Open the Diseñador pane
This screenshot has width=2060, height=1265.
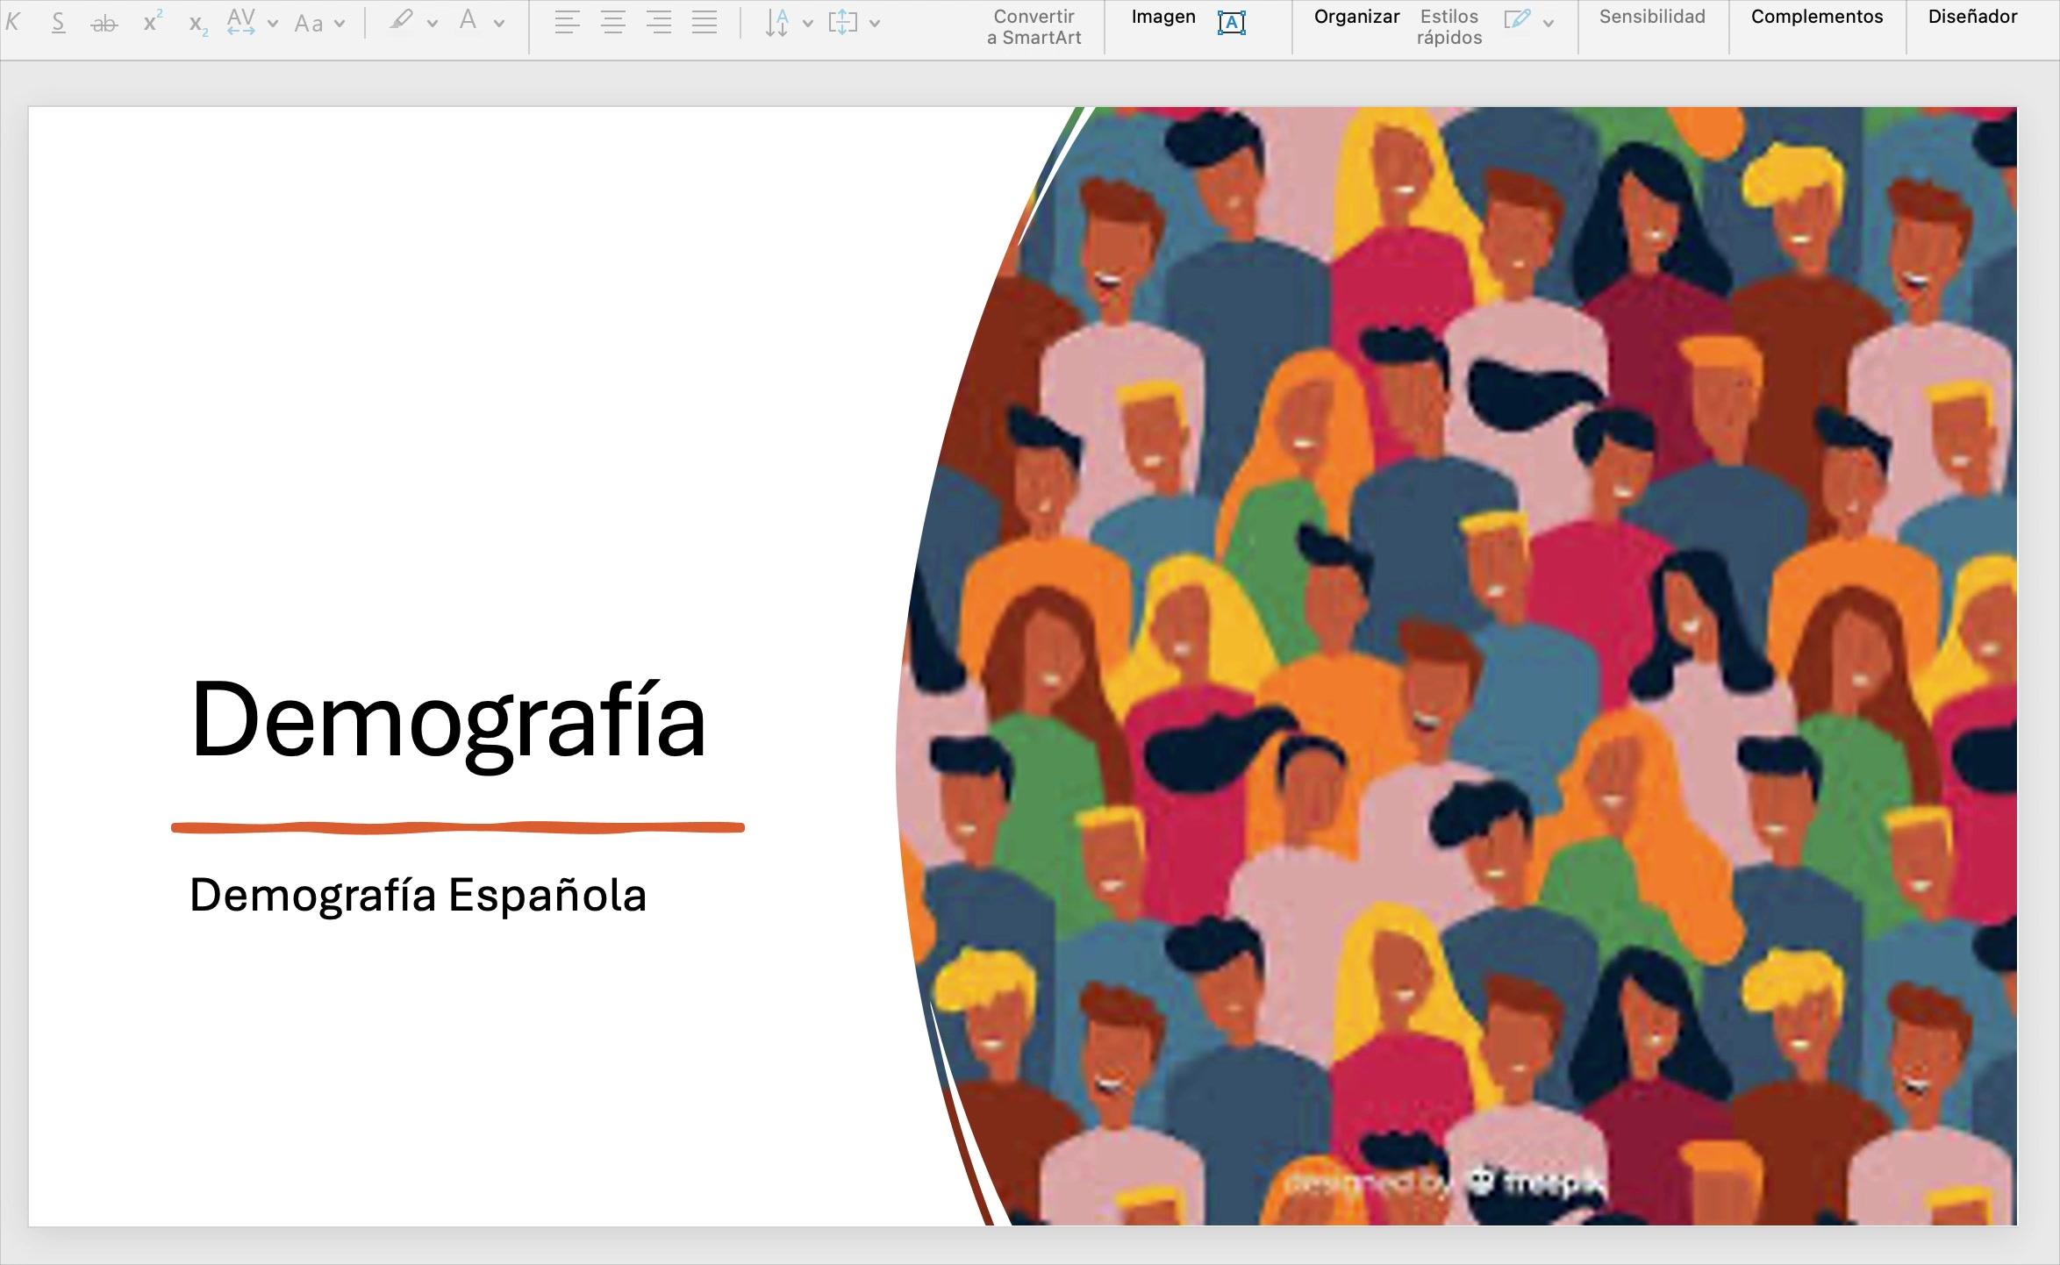point(1972,17)
